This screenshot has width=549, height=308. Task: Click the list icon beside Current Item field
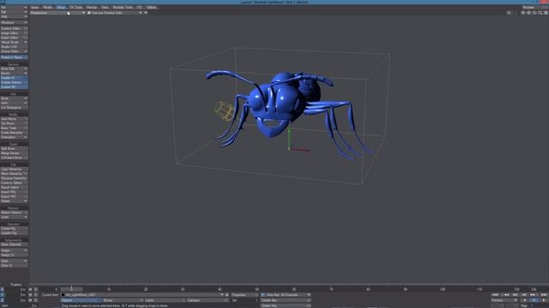point(226,295)
